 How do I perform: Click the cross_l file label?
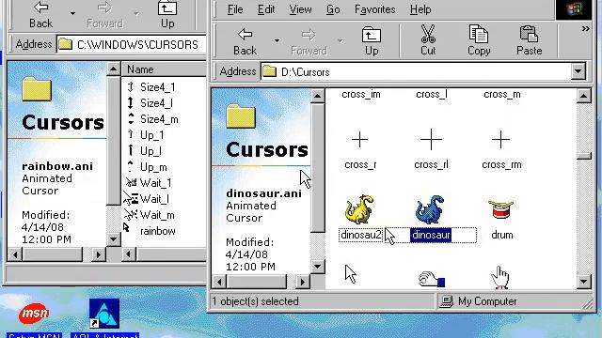pyautogui.click(x=432, y=94)
